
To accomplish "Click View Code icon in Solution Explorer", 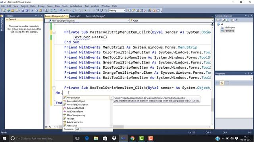I will click(x=233, y=20).
